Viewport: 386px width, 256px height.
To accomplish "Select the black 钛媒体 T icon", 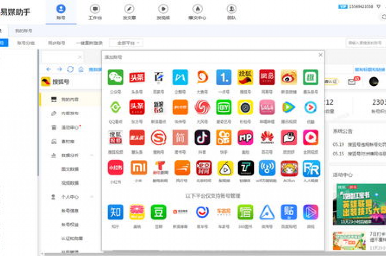I will 246,168.
